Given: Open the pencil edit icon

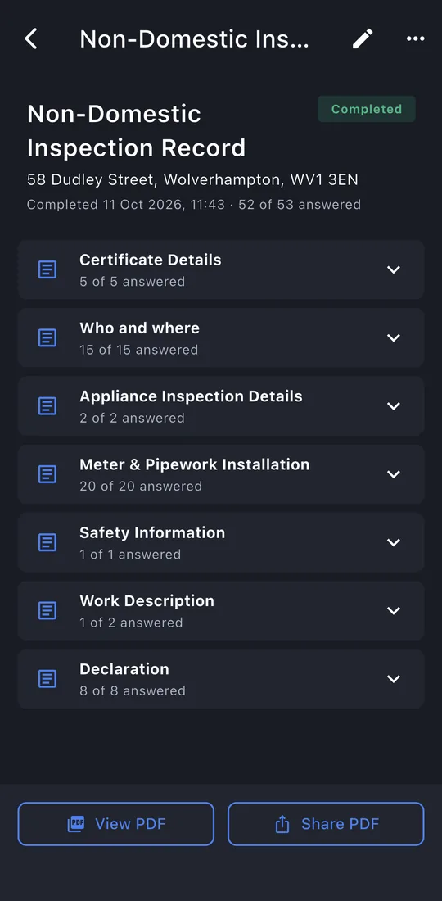Looking at the screenshot, I should point(363,39).
